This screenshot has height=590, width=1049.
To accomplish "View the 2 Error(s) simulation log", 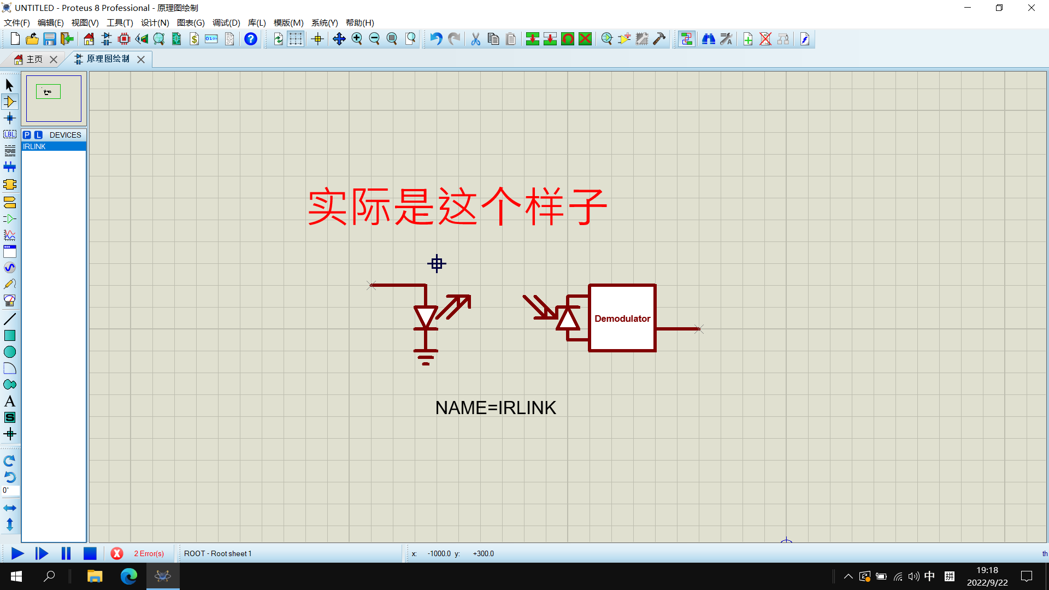I will click(150, 553).
